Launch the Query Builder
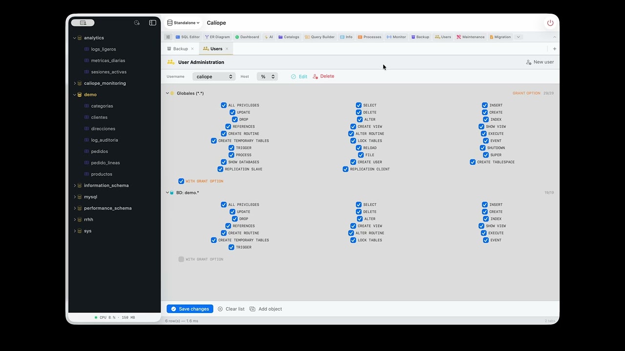 320,37
